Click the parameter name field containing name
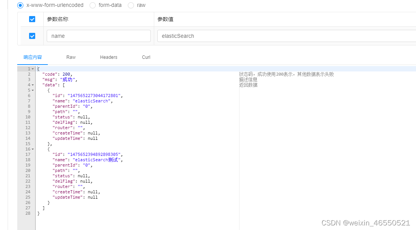This screenshot has height=230, width=416. point(99,36)
